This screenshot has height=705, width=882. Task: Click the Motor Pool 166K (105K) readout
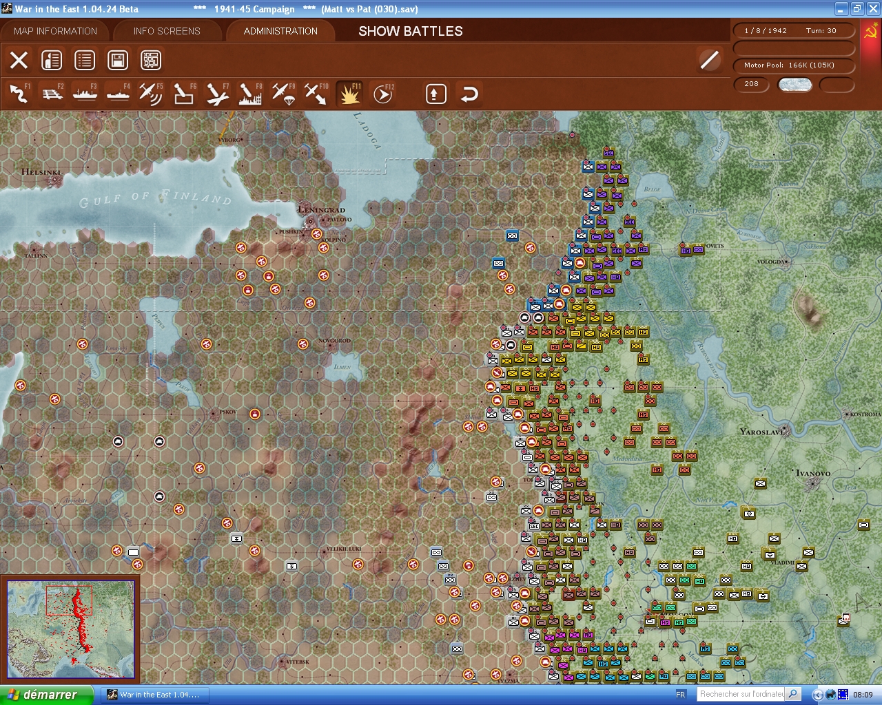(x=794, y=65)
